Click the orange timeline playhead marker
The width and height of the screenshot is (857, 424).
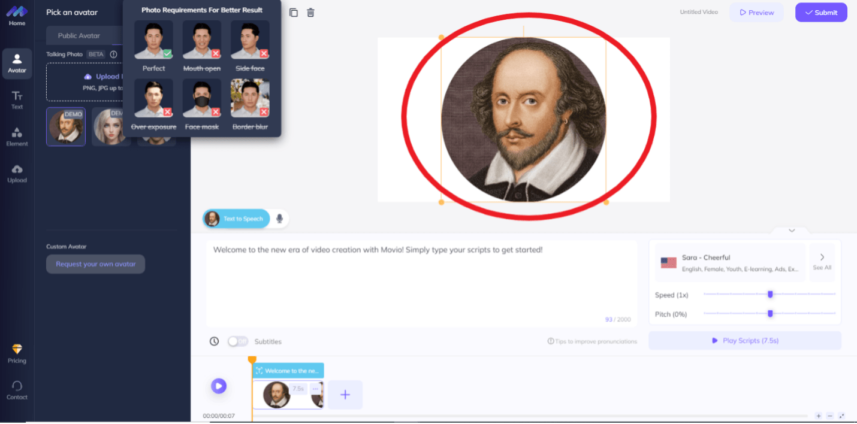(x=252, y=360)
